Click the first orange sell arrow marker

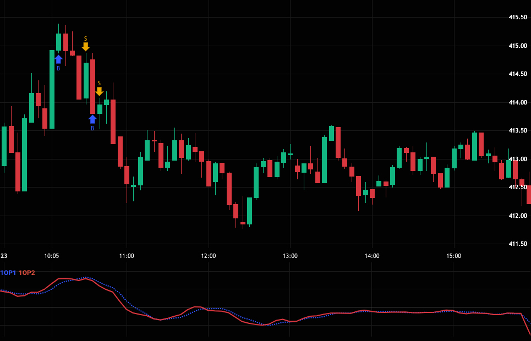point(85,47)
